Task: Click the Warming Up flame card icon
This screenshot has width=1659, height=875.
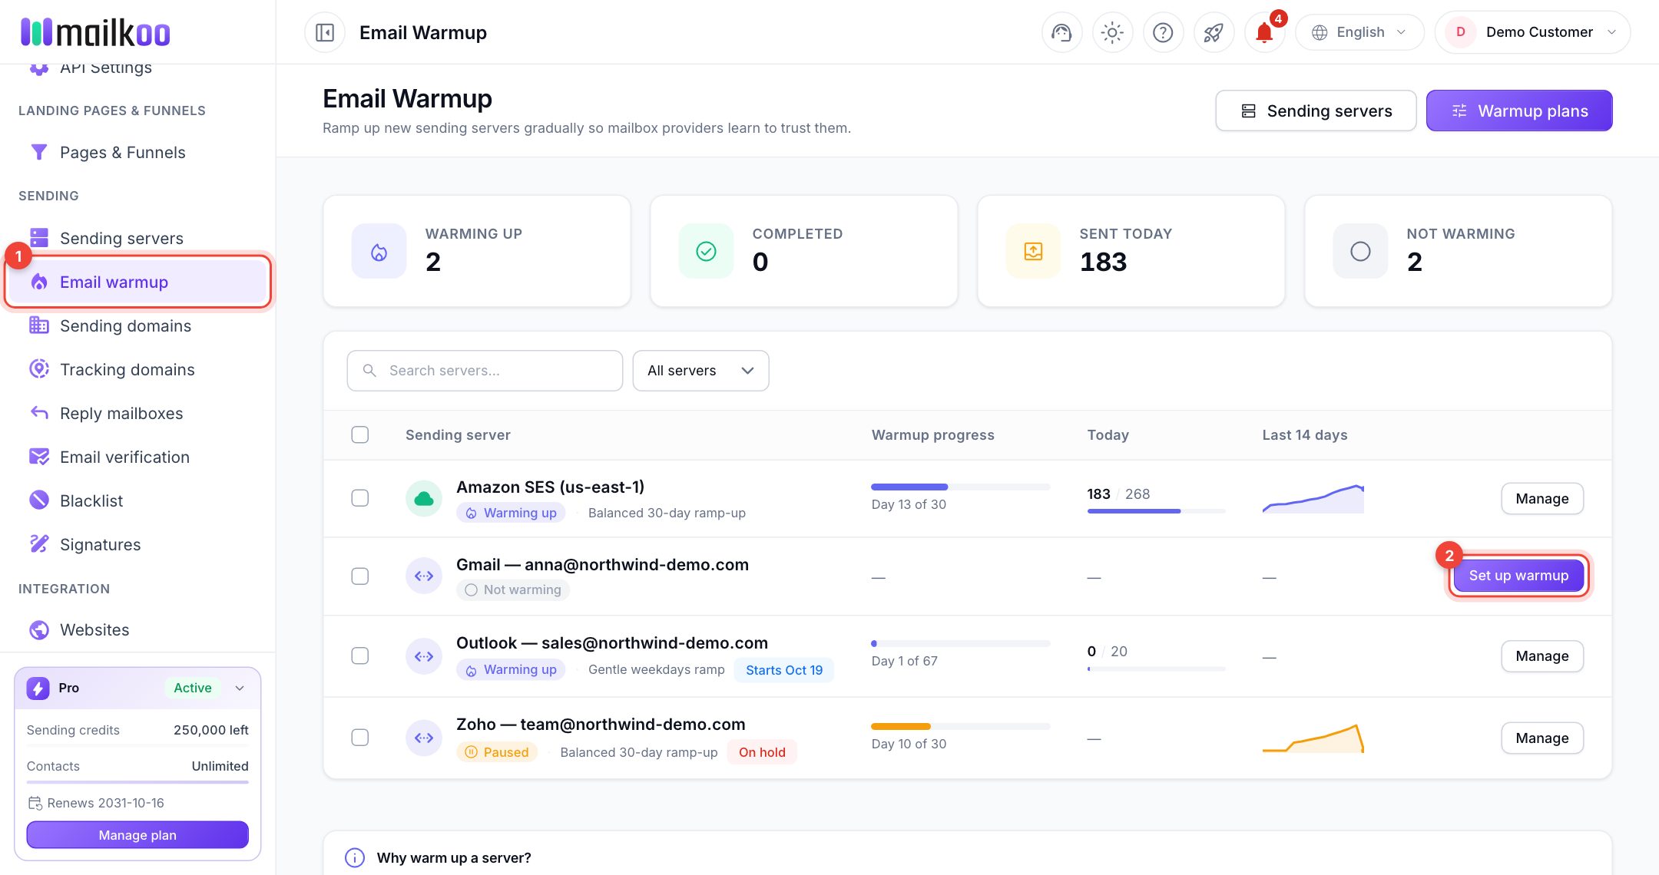Action: pyautogui.click(x=379, y=251)
